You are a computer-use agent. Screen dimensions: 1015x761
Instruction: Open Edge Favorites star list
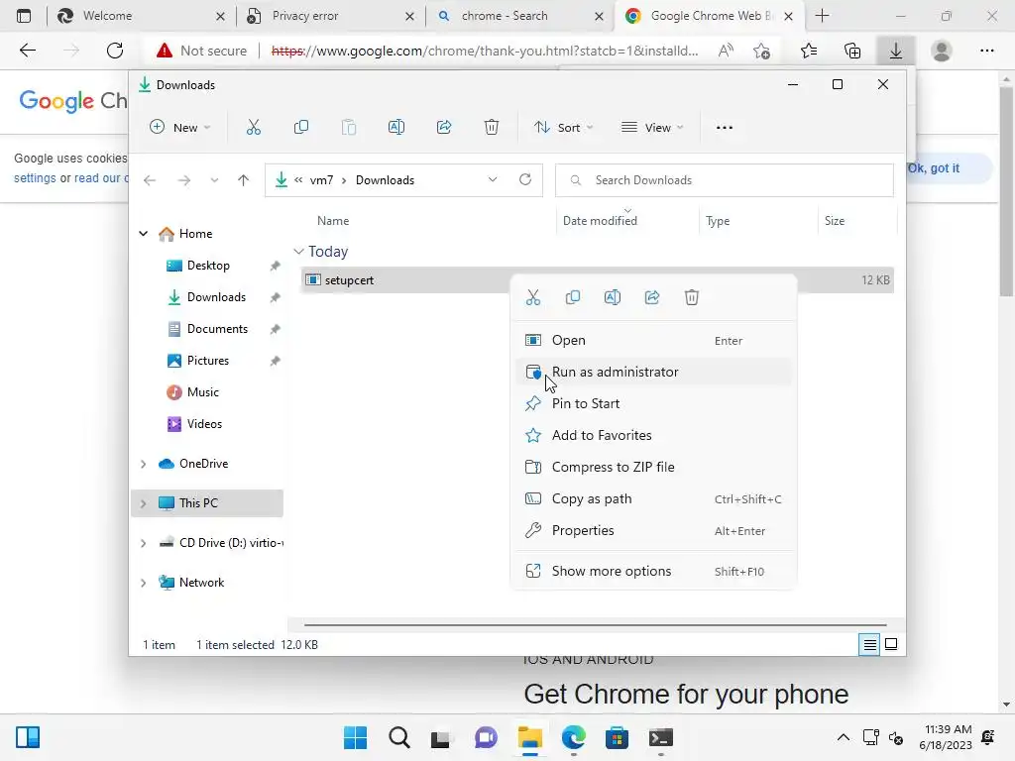tap(809, 51)
